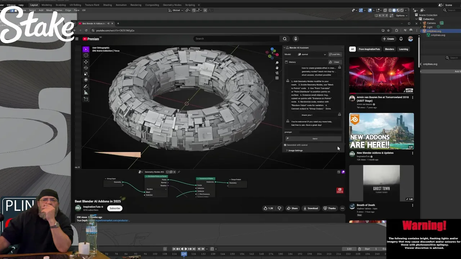
Task: Open the YouTube guide hamburger menu
Action: click(x=77, y=39)
